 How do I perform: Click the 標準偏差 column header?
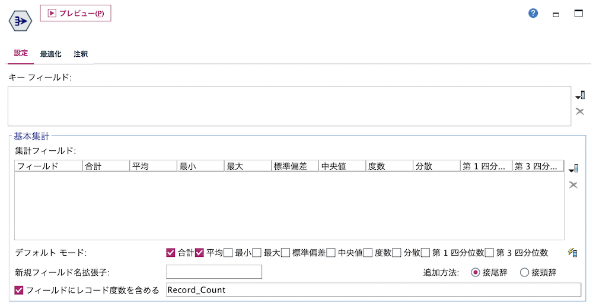point(295,166)
